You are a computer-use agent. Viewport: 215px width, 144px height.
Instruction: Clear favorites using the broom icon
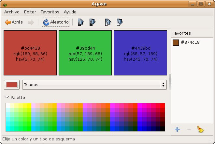(200, 129)
